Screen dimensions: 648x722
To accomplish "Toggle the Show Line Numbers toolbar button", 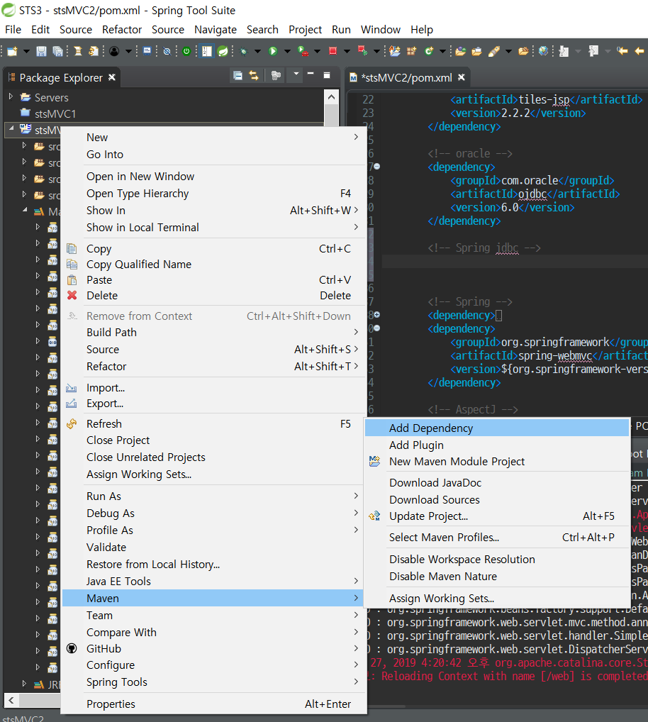I will (206, 51).
